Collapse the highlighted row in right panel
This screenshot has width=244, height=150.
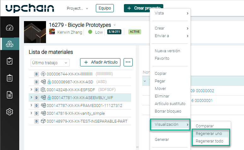point(145,81)
